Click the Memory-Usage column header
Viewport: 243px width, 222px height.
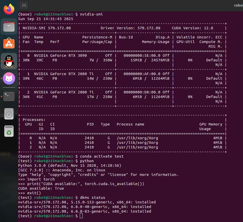point(156,42)
